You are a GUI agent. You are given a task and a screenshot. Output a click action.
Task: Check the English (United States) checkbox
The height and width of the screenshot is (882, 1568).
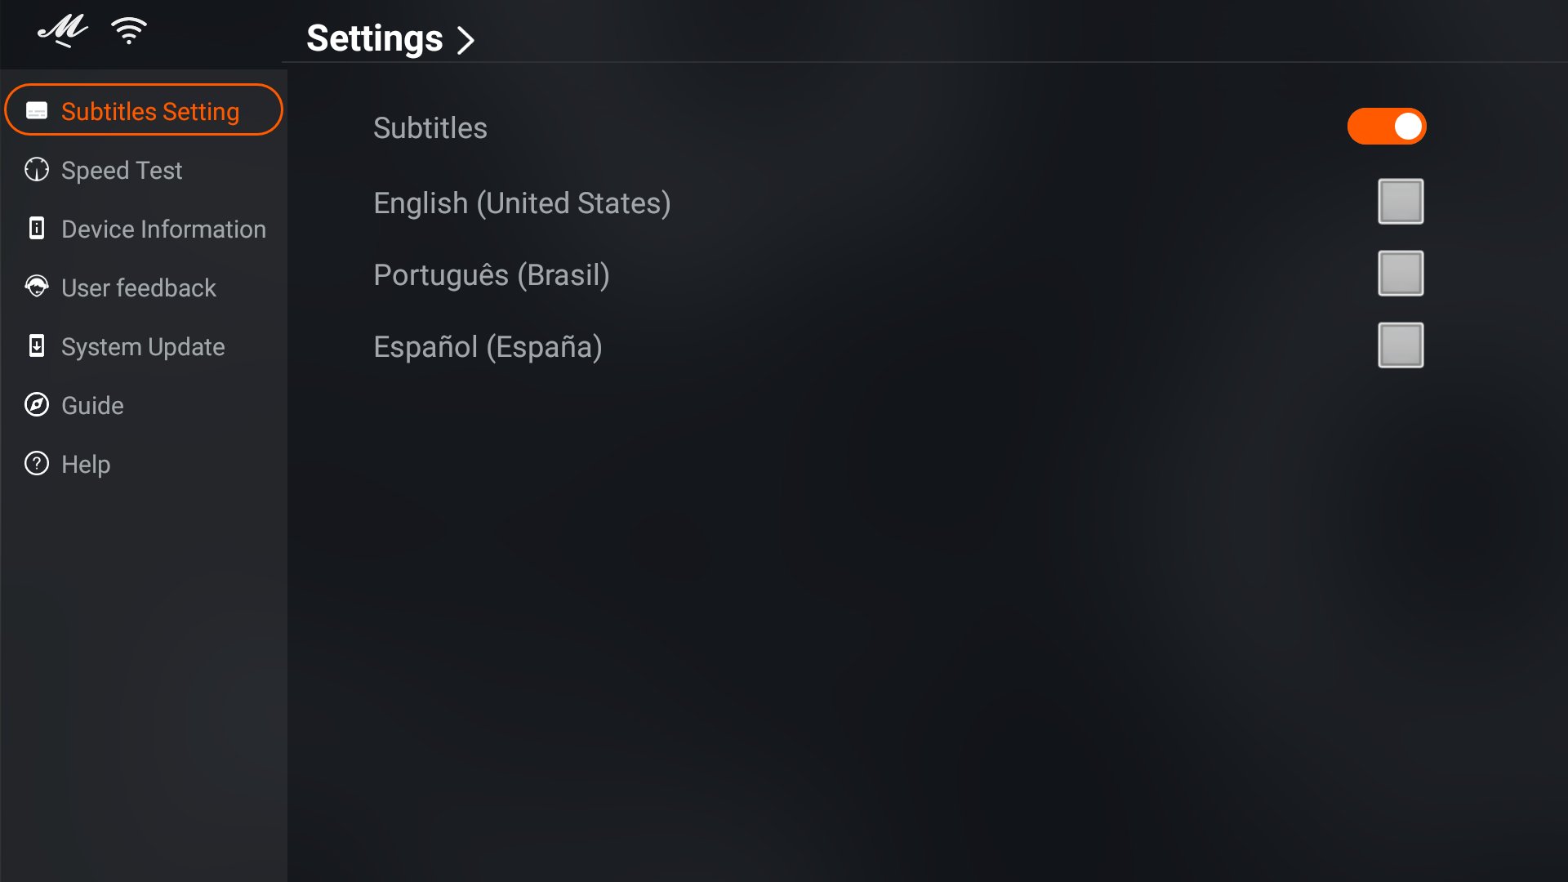(x=1401, y=202)
